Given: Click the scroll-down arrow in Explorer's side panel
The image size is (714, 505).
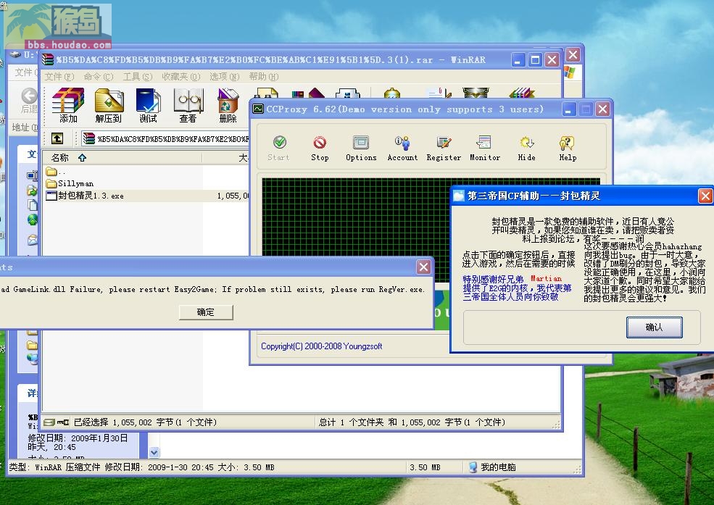Looking at the screenshot, I should pyautogui.click(x=154, y=452).
